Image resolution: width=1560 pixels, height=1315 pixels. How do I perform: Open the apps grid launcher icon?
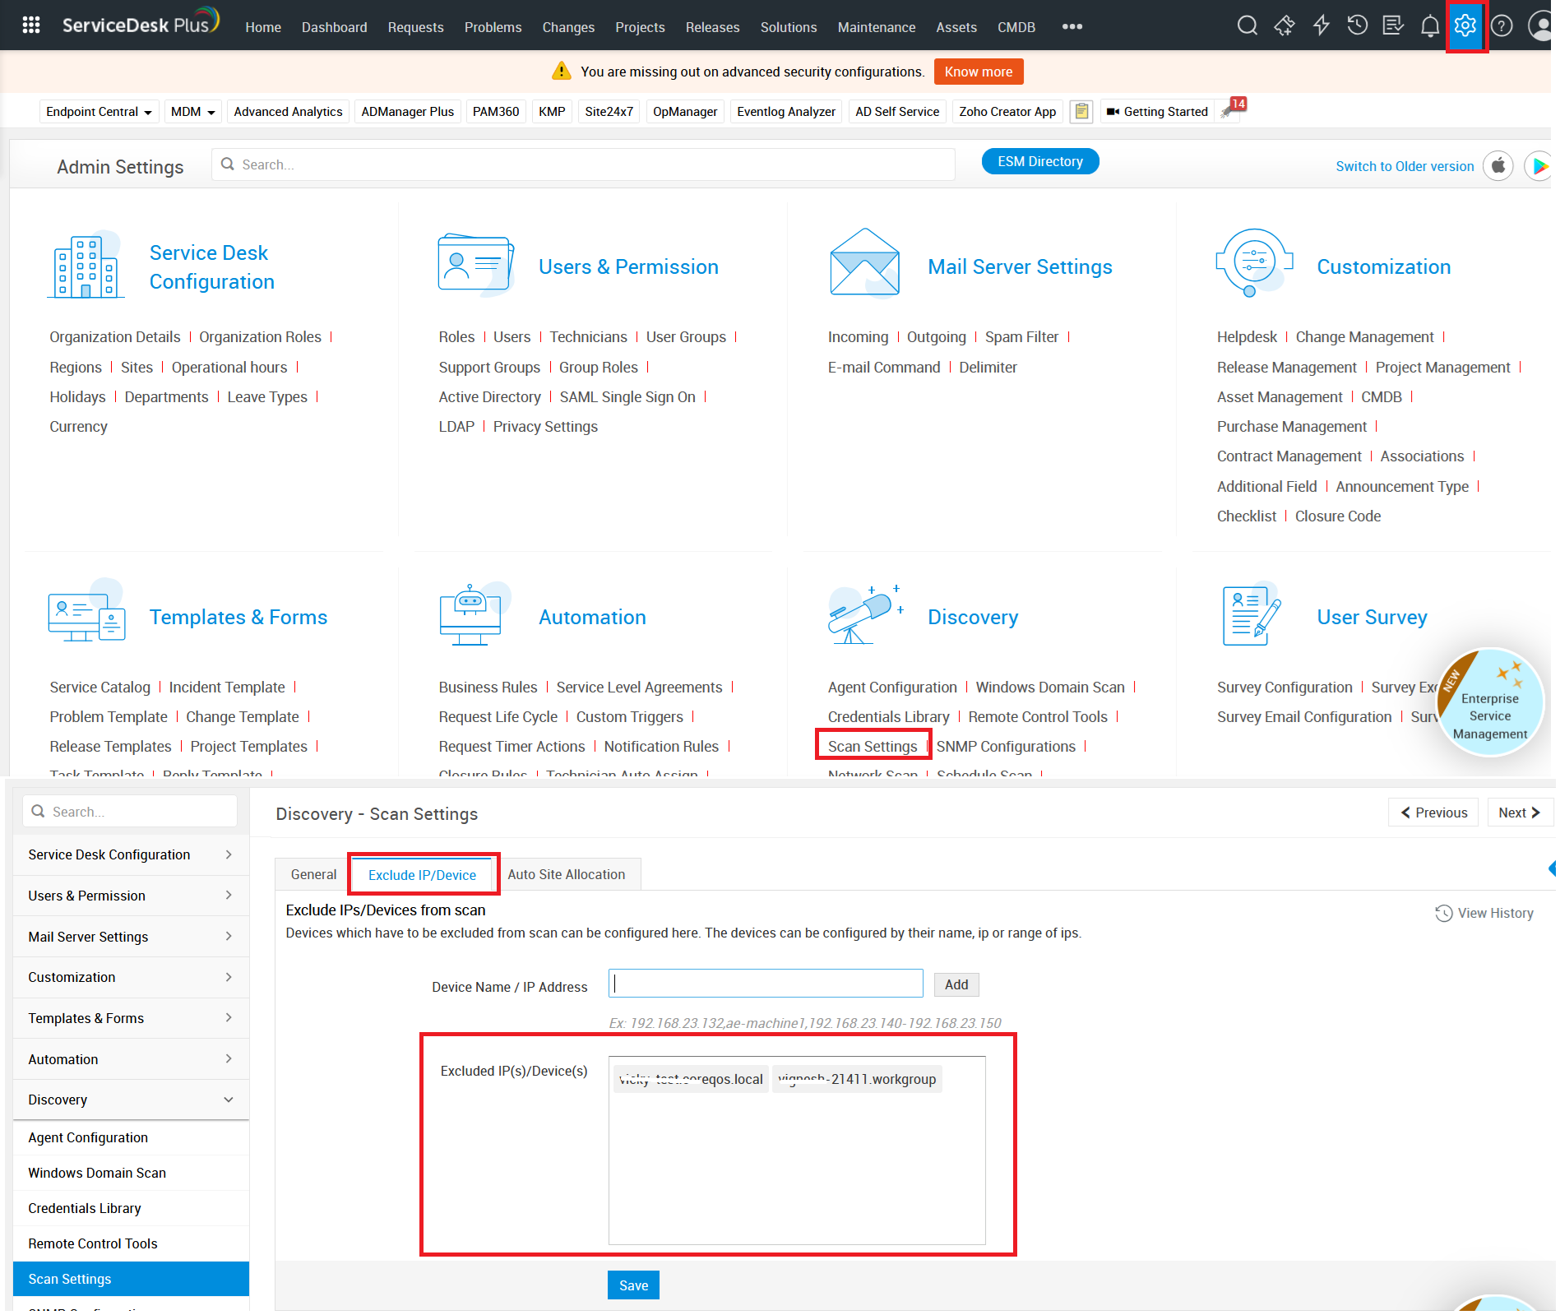point(31,25)
